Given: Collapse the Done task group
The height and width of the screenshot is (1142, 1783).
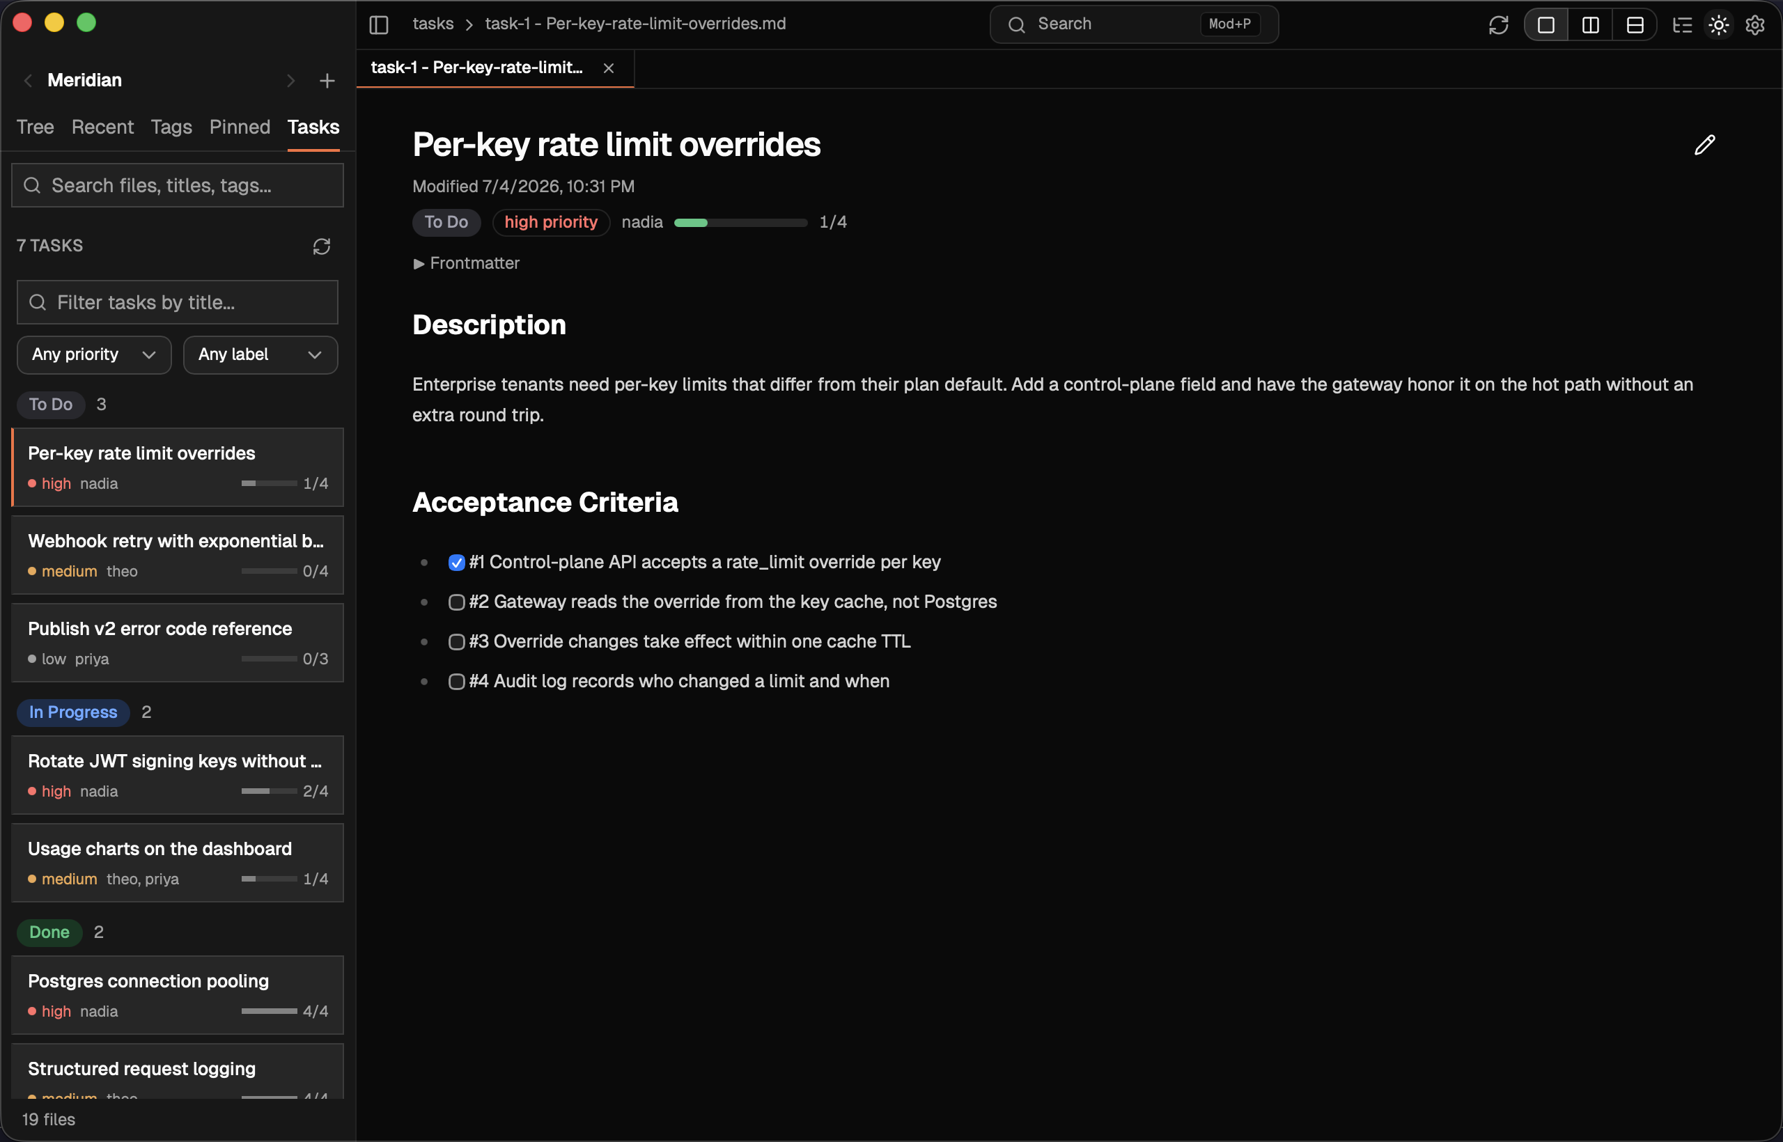Looking at the screenshot, I should coord(49,932).
